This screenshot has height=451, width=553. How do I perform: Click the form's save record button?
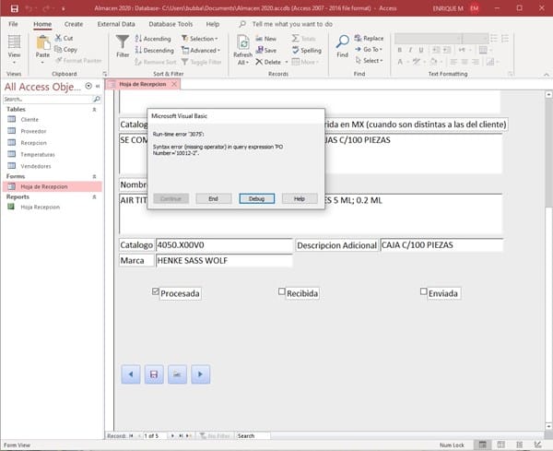(x=154, y=374)
